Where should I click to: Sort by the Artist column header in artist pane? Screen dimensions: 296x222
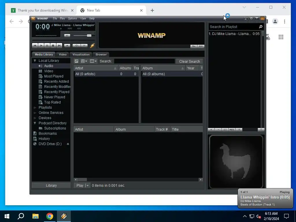point(96,68)
